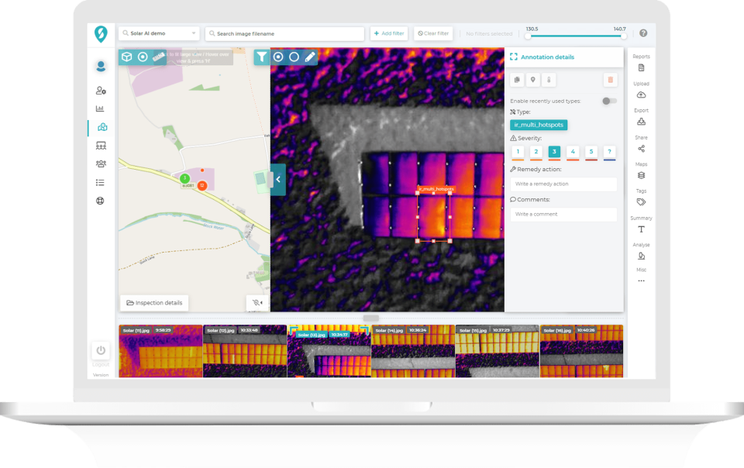Open the Misc three-dots menu
This screenshot has height=468, width=744.
pos(641,280)
